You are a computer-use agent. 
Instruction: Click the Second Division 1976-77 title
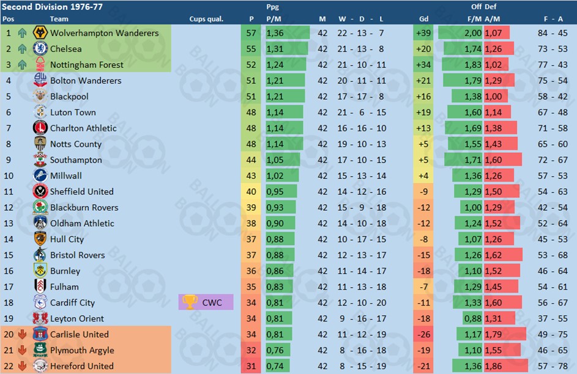52,7
